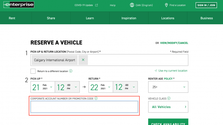The image size is (223, 125).
Task: Open the return time dropdown
Action: tap(125, 87)
